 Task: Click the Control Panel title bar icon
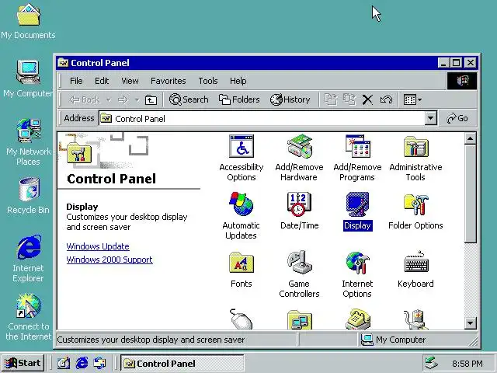coord(63,62)
